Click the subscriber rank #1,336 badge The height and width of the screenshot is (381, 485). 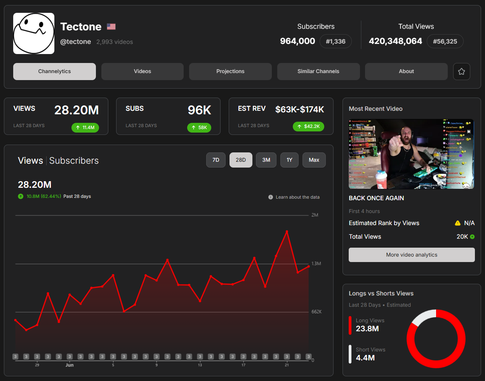tap(336, 41)
